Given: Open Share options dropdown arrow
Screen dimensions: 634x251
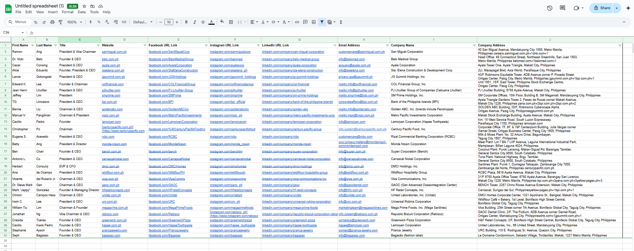Looking at the screenshot, I should (x=617, y=8).
